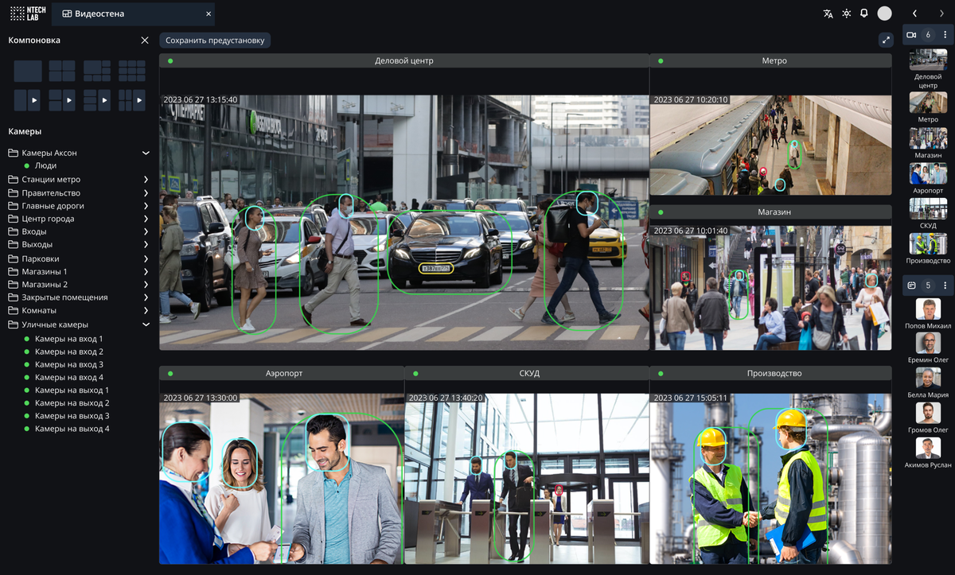Click Сохранить предустановку button

[x=215, y=40]
